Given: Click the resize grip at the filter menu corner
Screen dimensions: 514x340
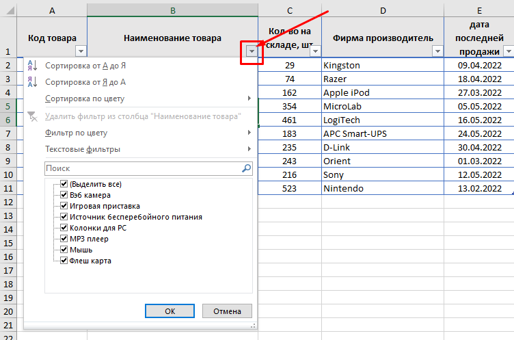Looking at the screenshot, I should (253, 326).
